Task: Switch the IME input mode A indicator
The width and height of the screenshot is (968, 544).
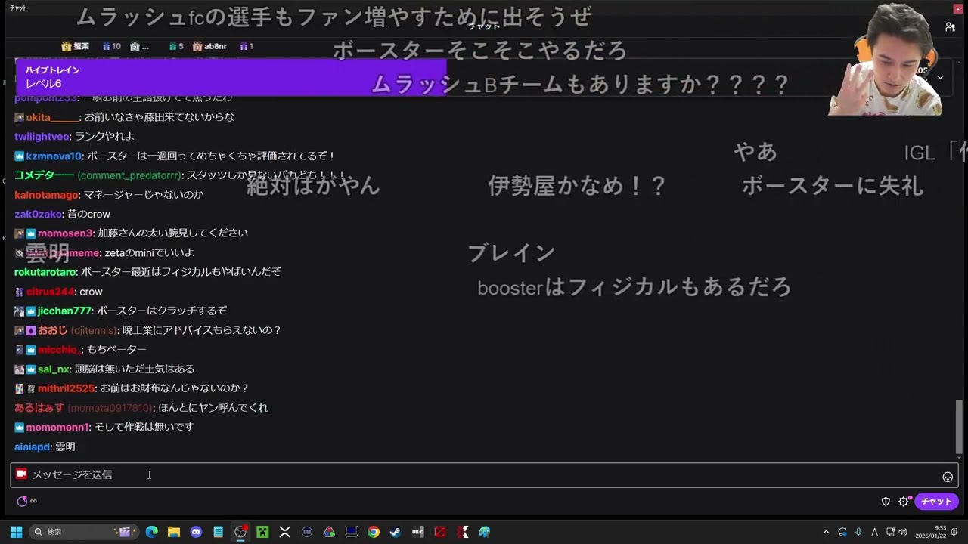Action: tap(875, 532)
